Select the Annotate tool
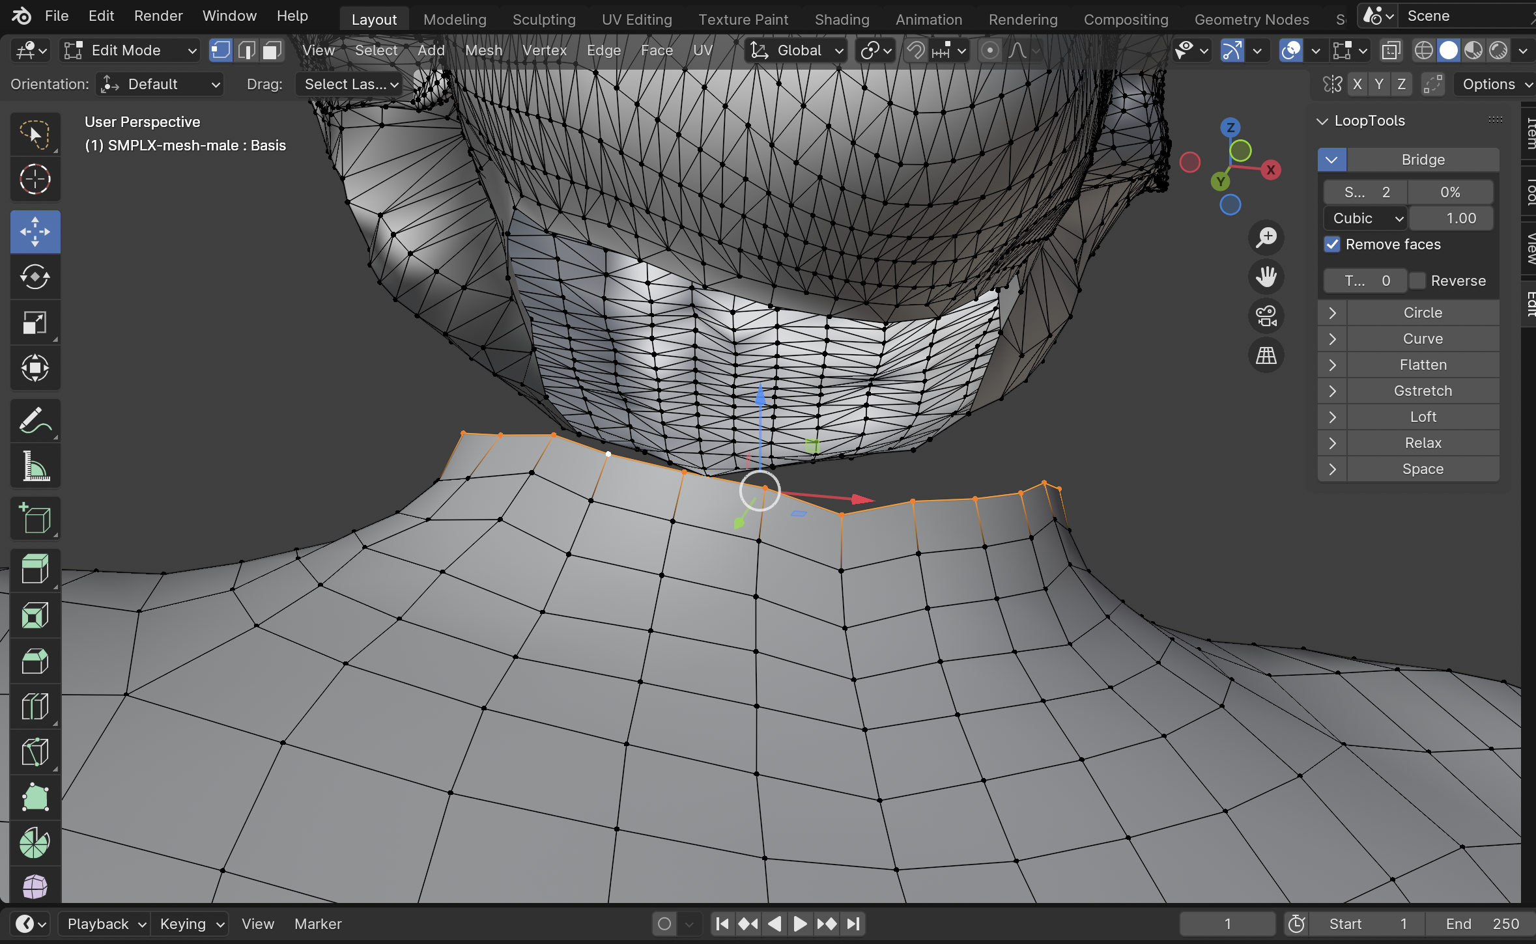1536x944 pixels. (x=35, y=420)
